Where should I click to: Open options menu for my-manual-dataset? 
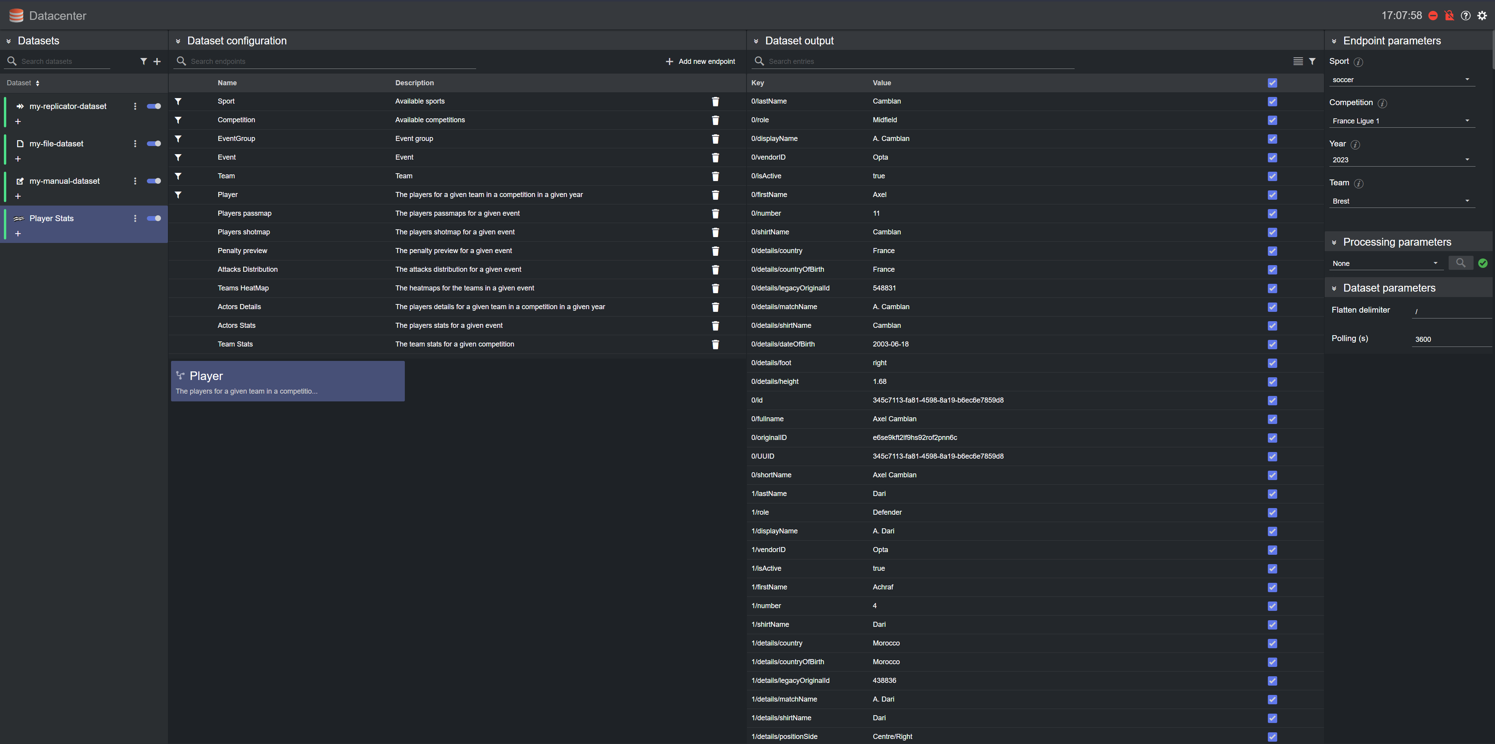(135, 181)
